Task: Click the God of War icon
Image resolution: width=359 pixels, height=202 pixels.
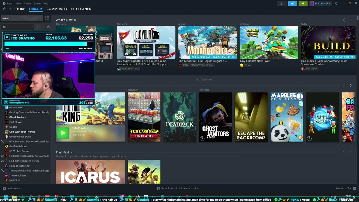Action: click(6, 122)
